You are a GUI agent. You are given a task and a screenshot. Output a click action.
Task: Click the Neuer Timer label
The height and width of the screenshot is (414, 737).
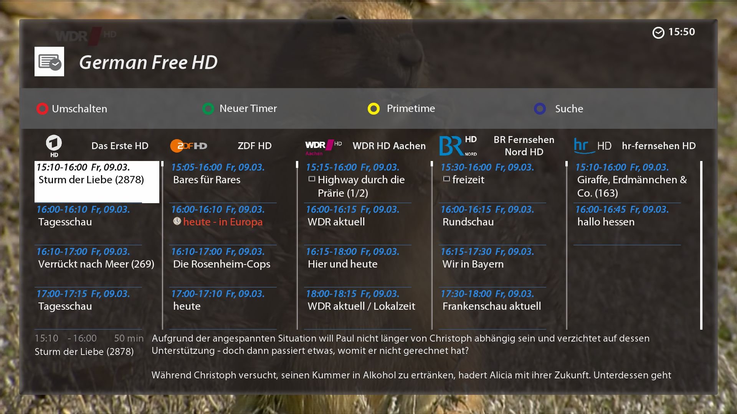[248, 109]
